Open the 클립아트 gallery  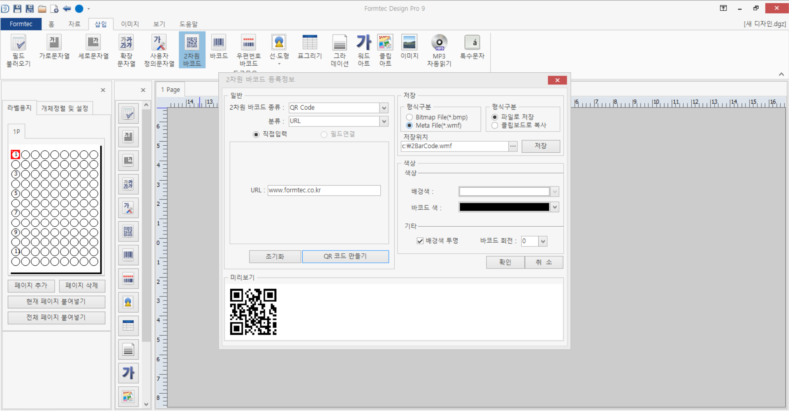pyautogui.click(x=385, y=51)
